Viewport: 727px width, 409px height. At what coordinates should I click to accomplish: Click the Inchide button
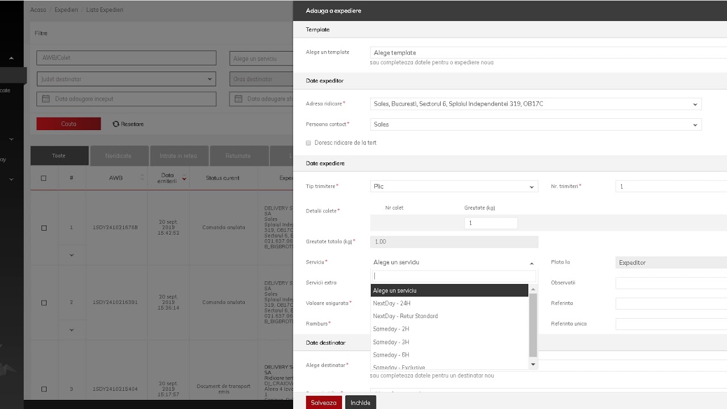click(x=361, y=403)
